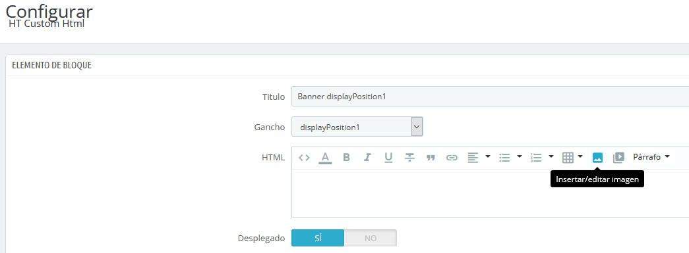689x253 pixels.
Task: Click the insert/edit image icon
Action: click(x=597, y=158)
